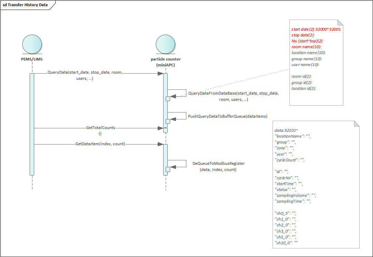Click the "samplingVolume" line in data note

coord(295,195)
